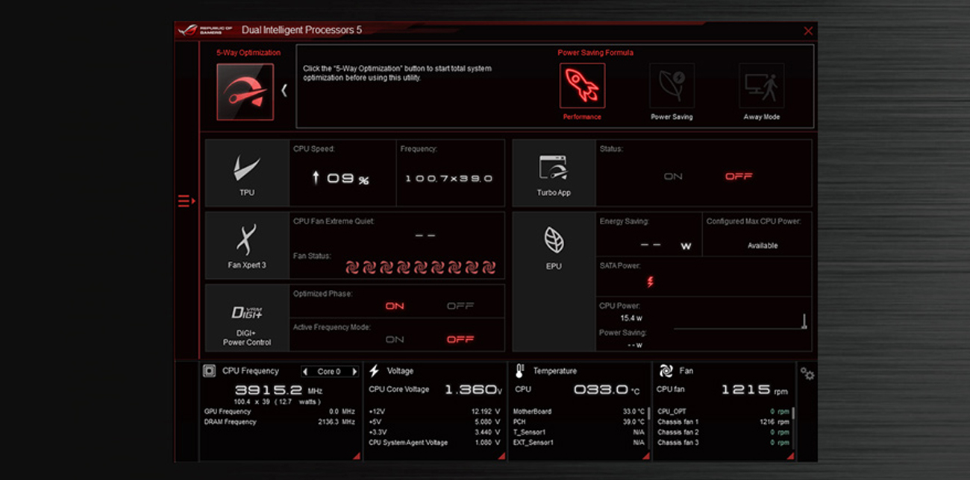Expand the left side menu arrow

coord(186,200)
